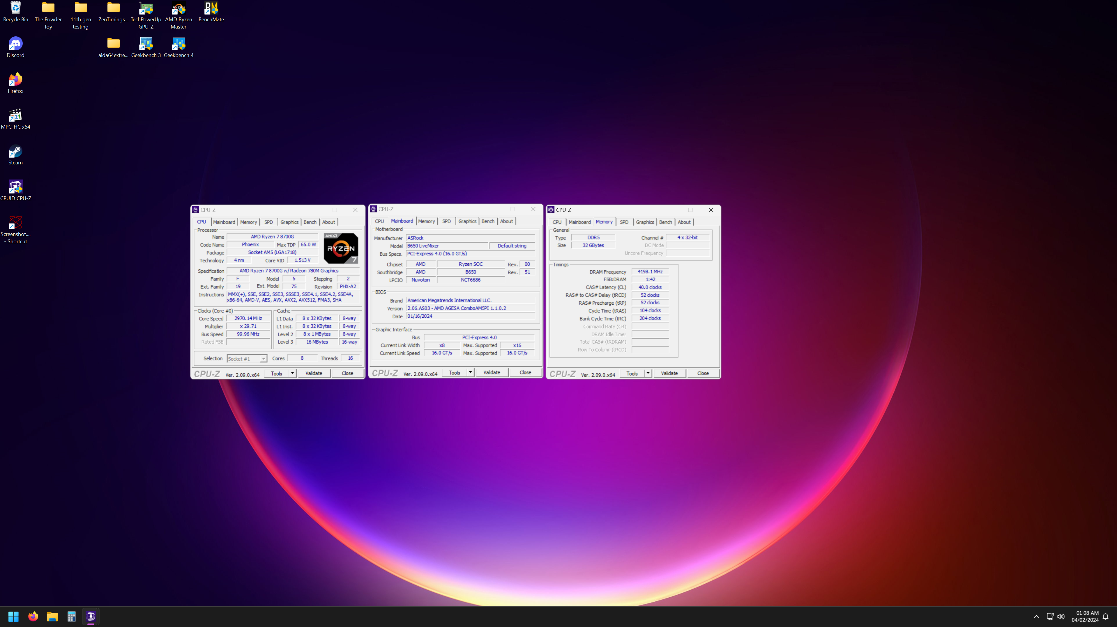Select the aida64extreme folder icon
The height and width of the screenshot is (627, 1117).
pos(113,47)
